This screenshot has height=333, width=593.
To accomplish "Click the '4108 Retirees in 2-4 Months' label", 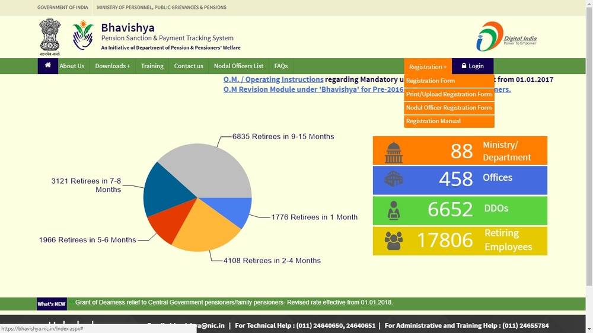I will coord(272,261).
